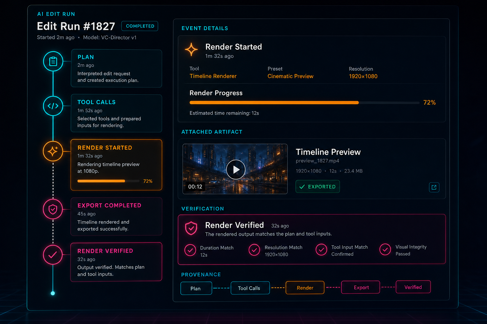Click the 'Duration Match' label

(x=217, y=248)
